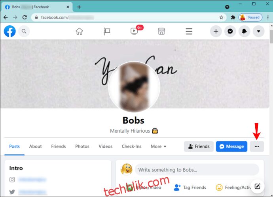Open Facebook Watch video icon

(x=134, y=31)
